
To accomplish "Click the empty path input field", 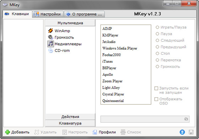I will (x=142, y=119).
